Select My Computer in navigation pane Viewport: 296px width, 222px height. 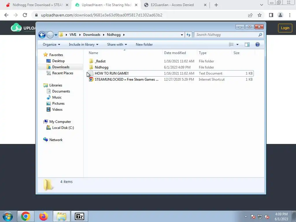[x=57, y=122]
